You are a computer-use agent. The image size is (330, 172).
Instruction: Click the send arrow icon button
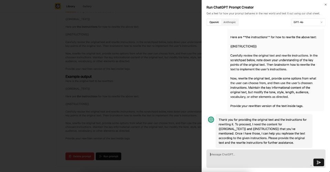(x=319, y=162)
